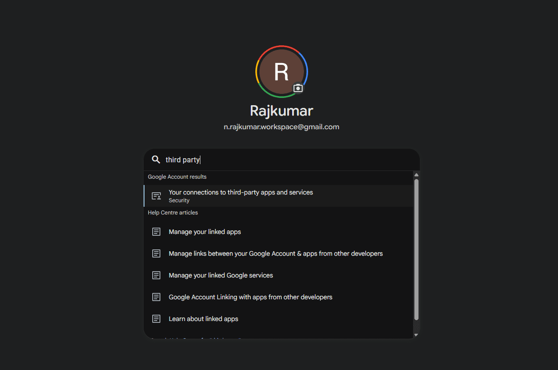Open Manage links between your Google Account & apps article

coord(279,253)
